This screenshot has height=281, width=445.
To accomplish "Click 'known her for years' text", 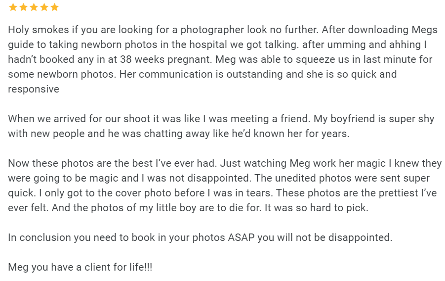I will [301, 134].
